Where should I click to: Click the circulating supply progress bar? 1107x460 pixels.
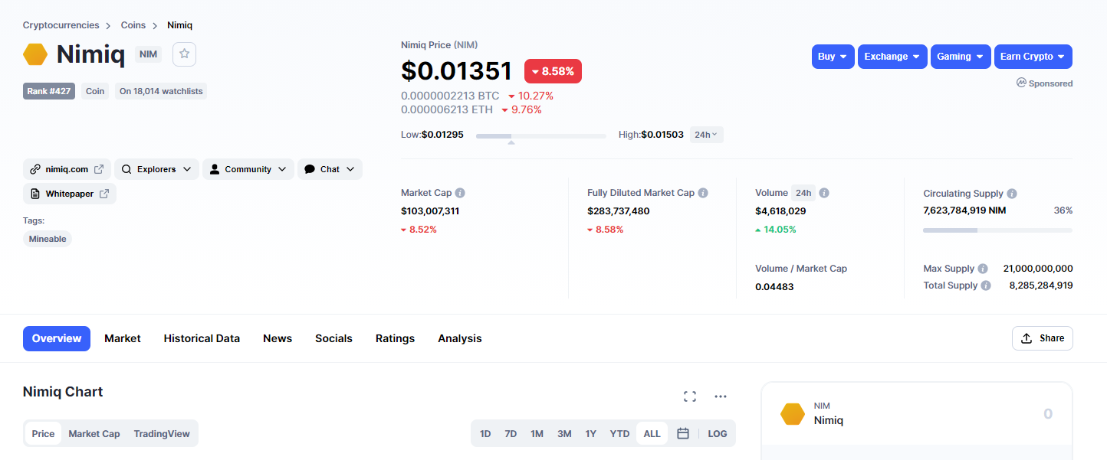998,230
